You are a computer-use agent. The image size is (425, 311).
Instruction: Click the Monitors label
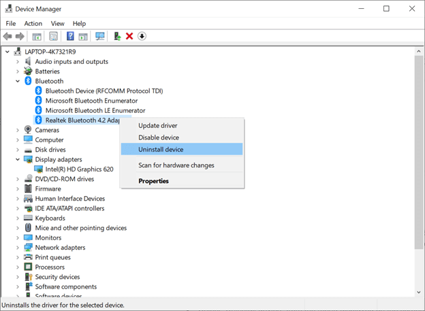click(48, 238)
